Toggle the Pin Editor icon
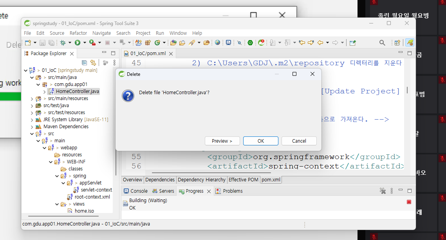This screenshot has width=446, height=240. click(x=352, y=43)
